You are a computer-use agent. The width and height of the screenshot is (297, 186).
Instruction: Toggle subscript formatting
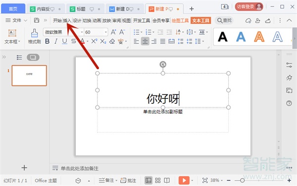point(103,41)
